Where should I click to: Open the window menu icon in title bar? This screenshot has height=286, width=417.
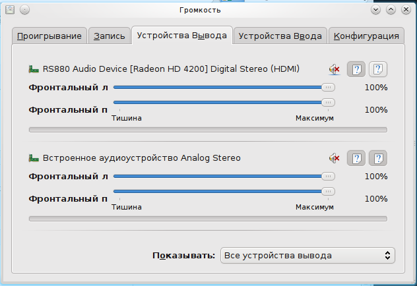coord(10,10)
